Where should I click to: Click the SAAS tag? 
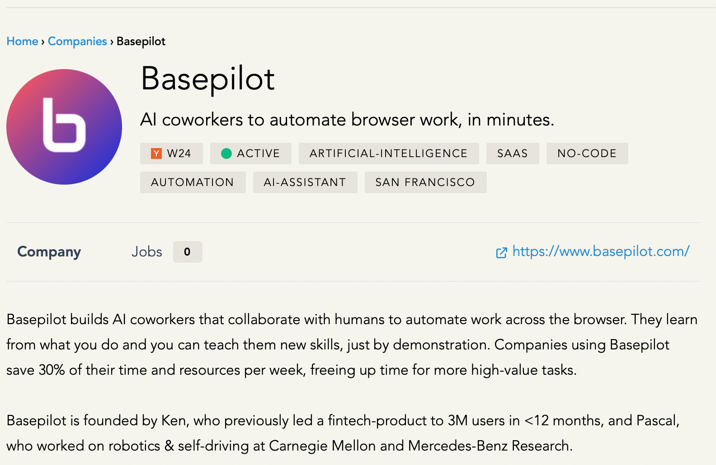[513, 153]
